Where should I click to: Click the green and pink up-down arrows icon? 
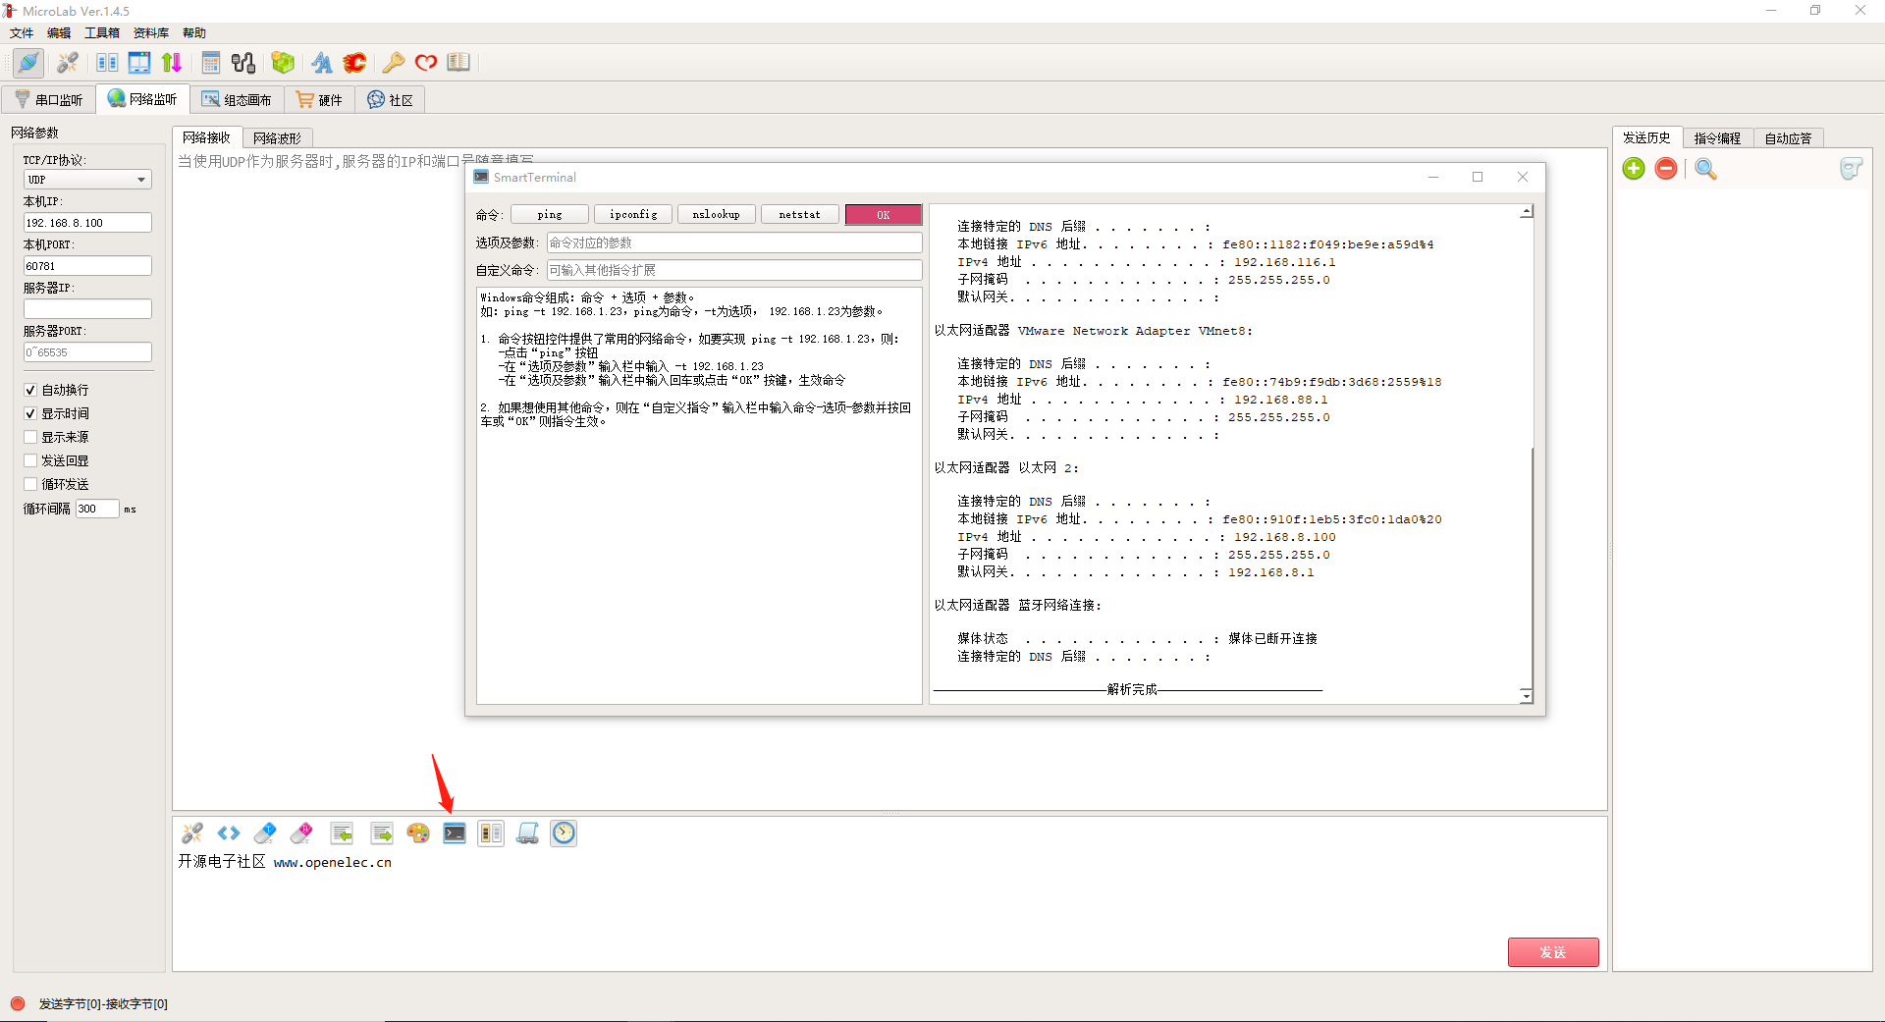click(x=172, y=63)
